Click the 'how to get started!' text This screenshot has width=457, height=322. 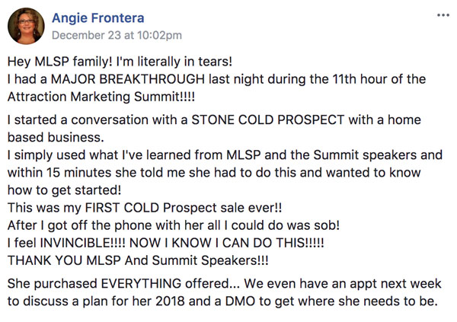point(65,190)
